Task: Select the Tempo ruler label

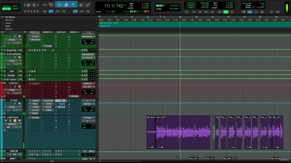Action: [x=8, y=23]
